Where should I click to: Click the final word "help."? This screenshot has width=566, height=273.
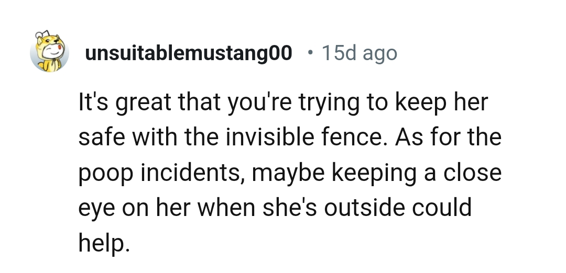pos(103,243)
